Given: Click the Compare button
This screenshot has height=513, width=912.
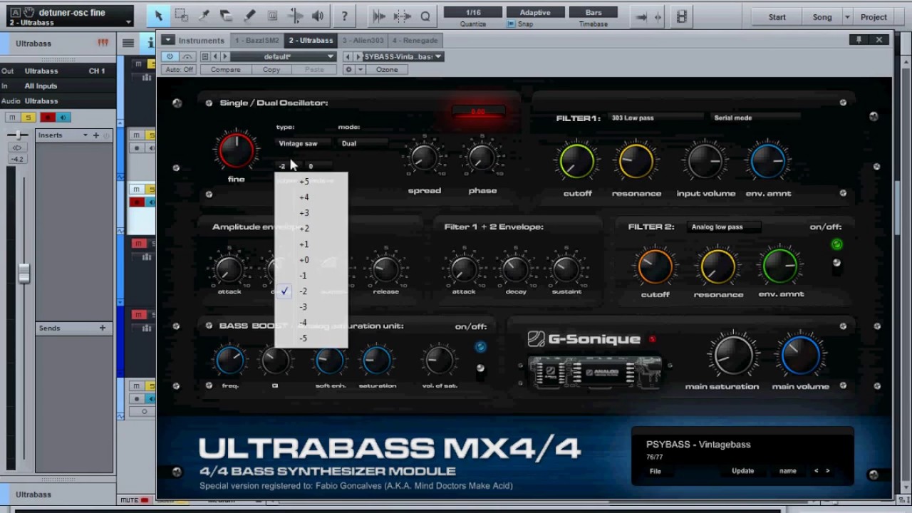Looking at the screenshot, I should pyautogui.click(x=225, y=70).
